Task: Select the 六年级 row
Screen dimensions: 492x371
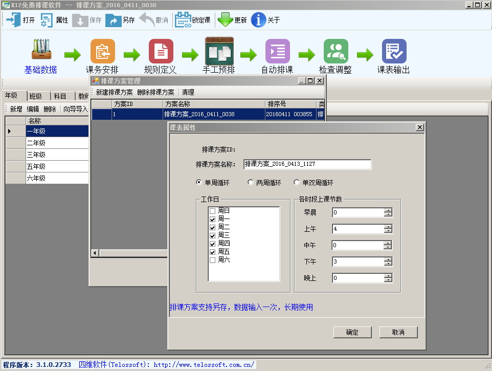Action: pos(57,178)
